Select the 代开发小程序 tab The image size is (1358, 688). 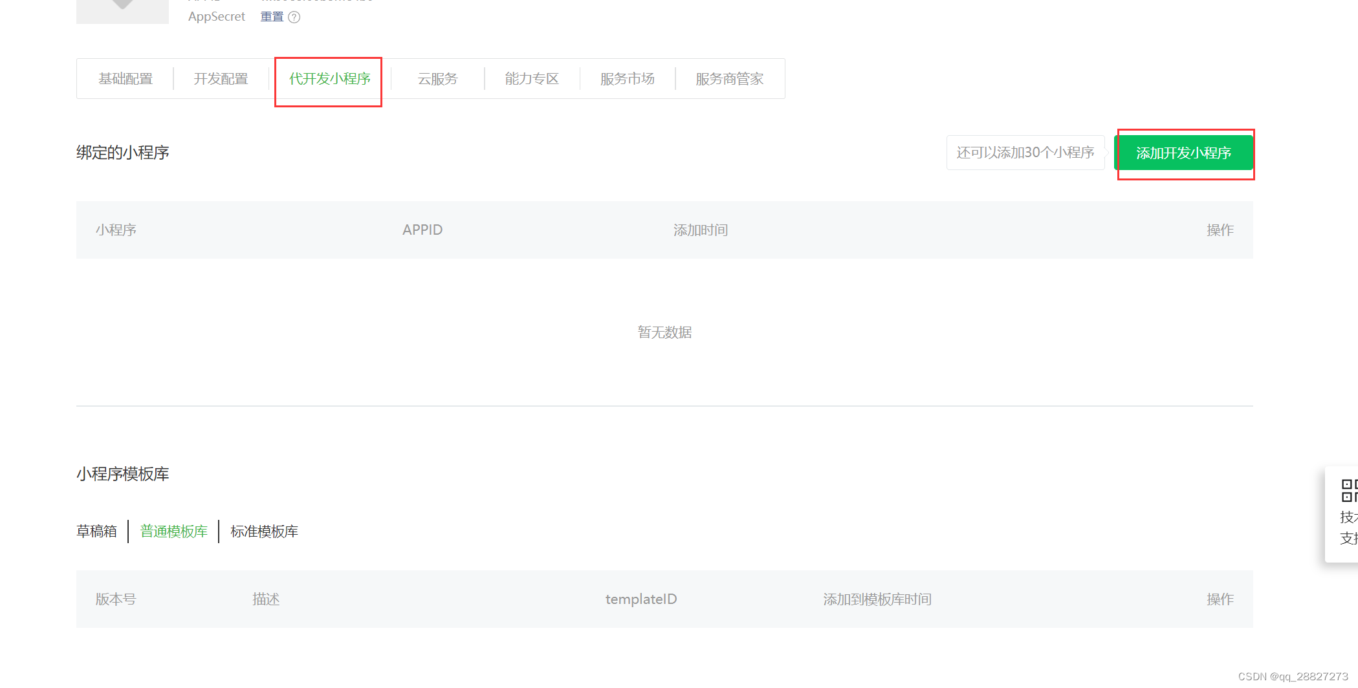329,79
